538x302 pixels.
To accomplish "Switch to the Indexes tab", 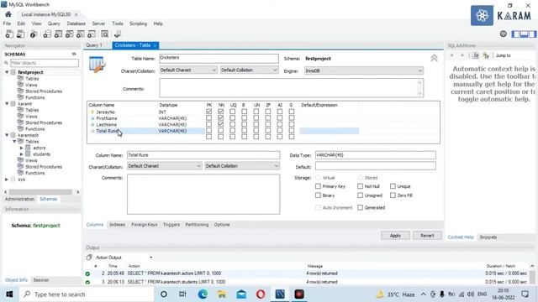I will 117,225.
